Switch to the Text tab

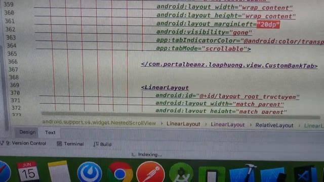[x=50, y=132]
